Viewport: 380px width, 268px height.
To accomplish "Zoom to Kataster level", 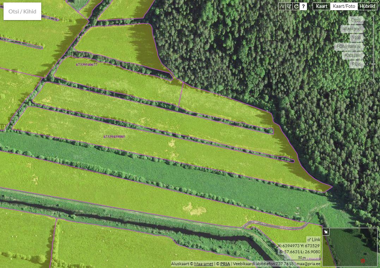I will pos(352,55).
